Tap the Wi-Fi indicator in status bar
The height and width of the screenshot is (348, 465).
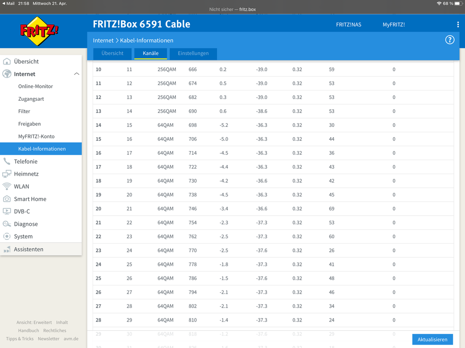pos(439,4)
